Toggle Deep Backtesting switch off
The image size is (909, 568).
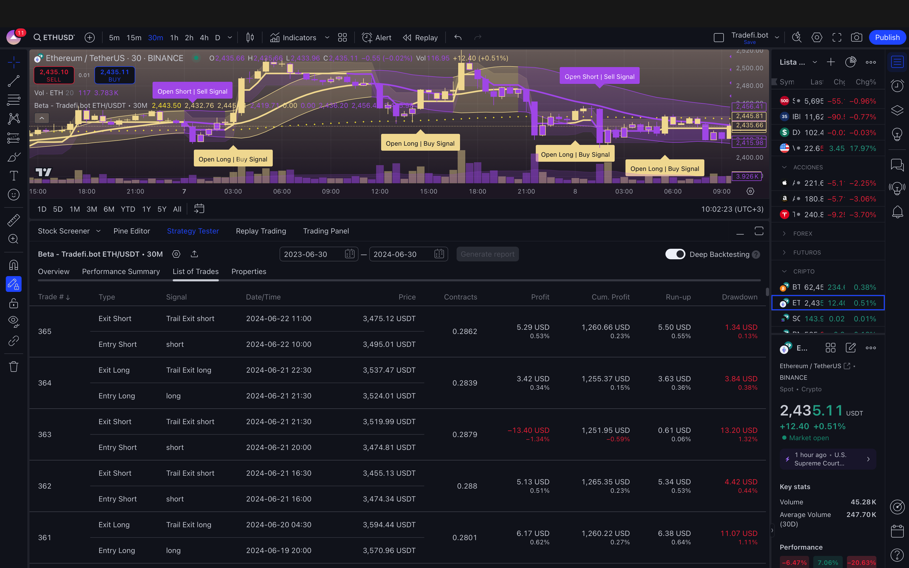coord(675,254)
